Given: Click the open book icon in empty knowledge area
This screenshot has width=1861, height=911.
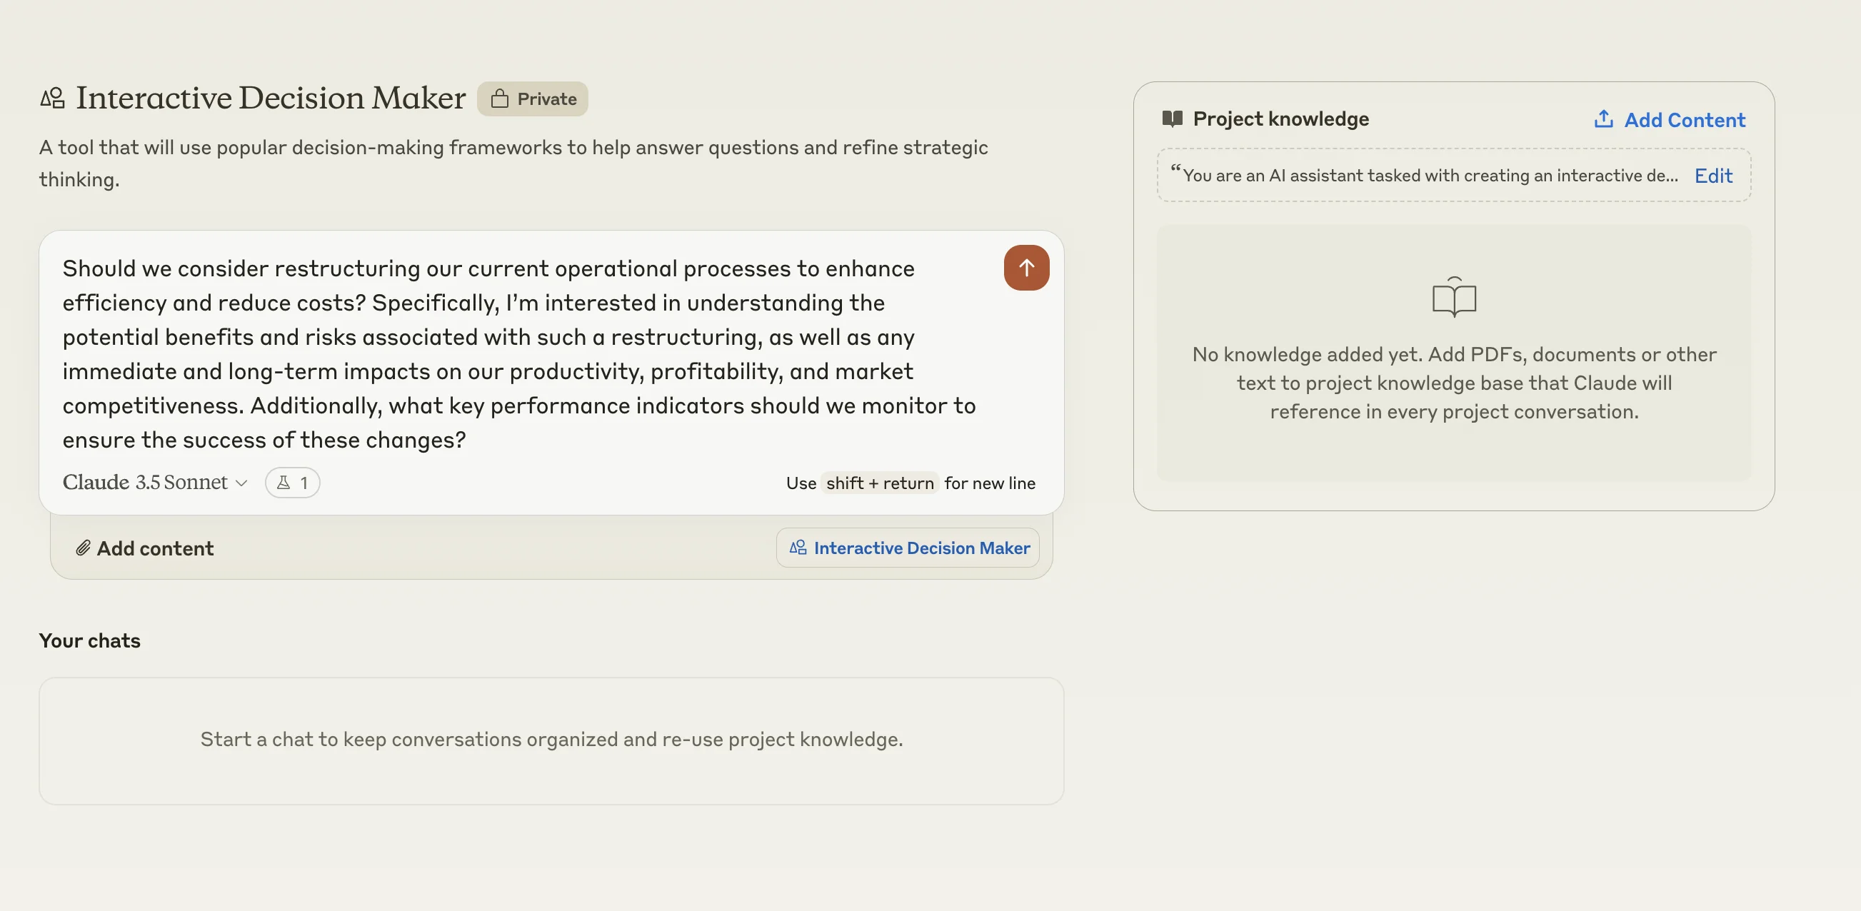Looking at the screenshot, I should [1453, 297].
